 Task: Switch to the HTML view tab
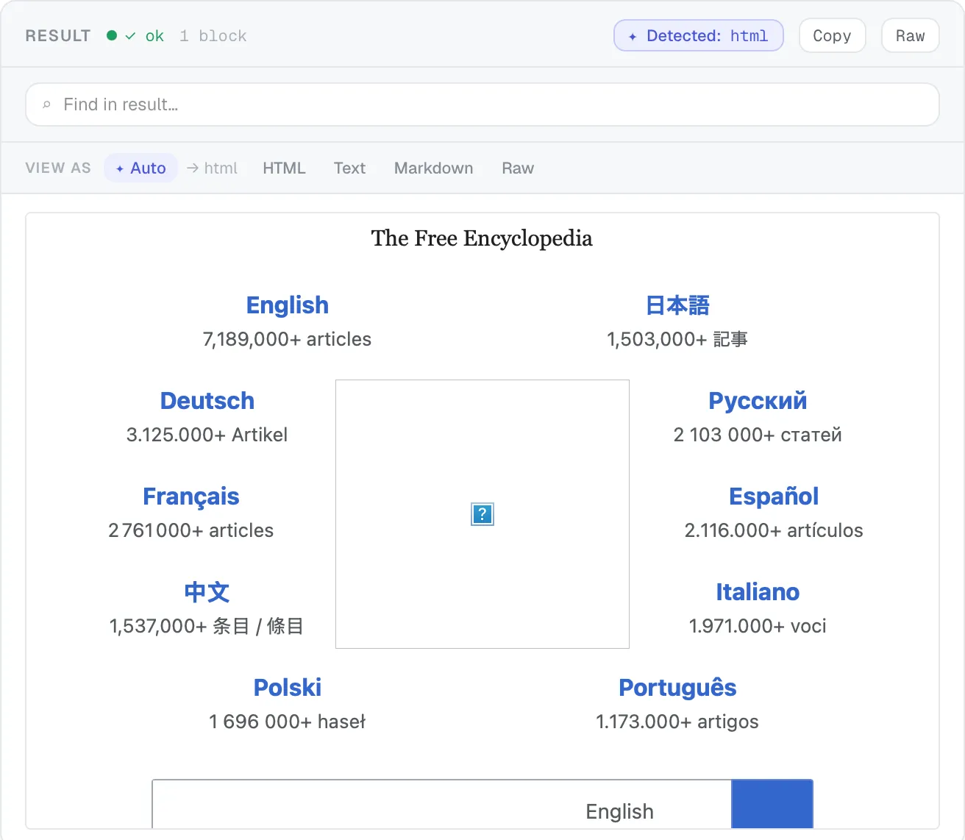pos(284,168)
